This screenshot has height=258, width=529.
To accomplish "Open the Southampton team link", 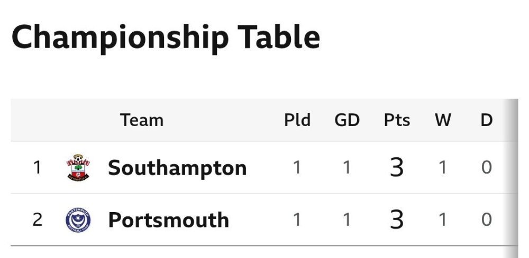I will pyautogui.click(x=177, y=168).
